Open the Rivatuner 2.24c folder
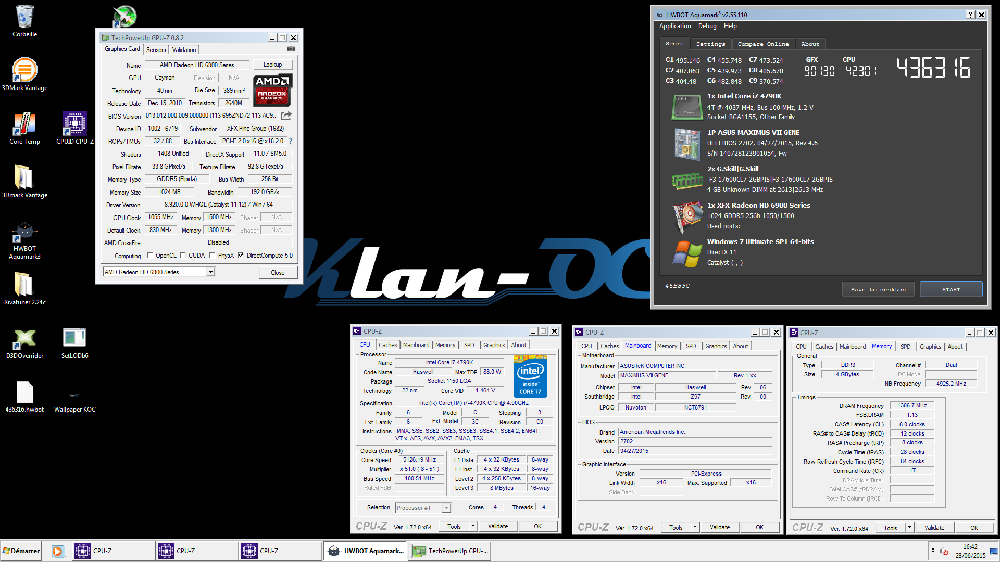Viewport: 1000px width, 562px height. pos(24,288)
